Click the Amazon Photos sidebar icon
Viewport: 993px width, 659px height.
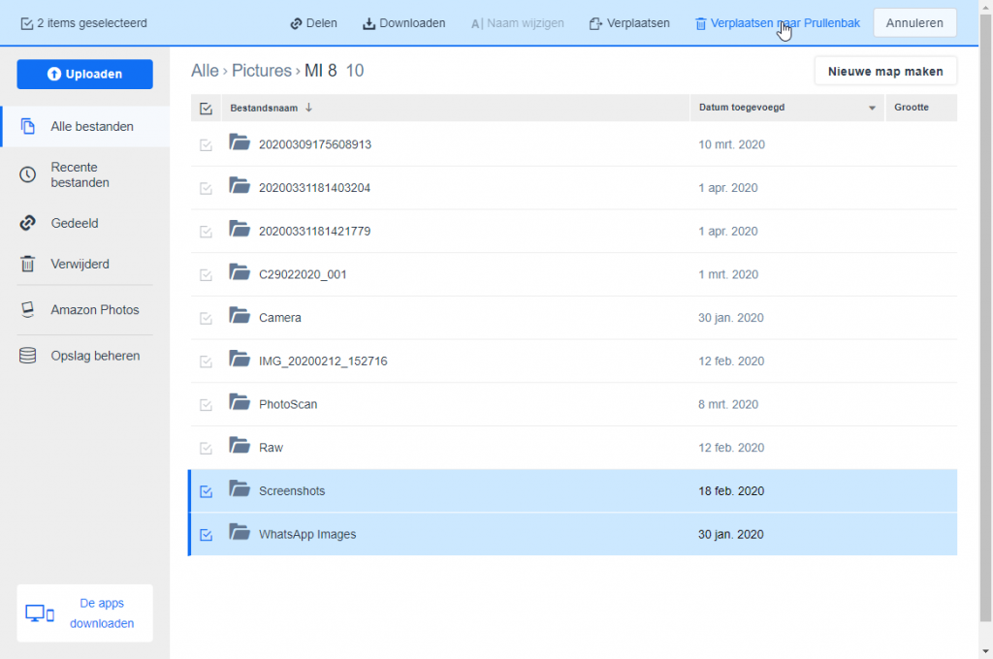pyautogui.click(x=28, y=310)
